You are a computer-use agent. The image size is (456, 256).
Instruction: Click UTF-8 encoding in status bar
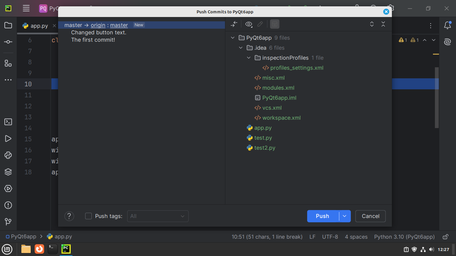330,237
